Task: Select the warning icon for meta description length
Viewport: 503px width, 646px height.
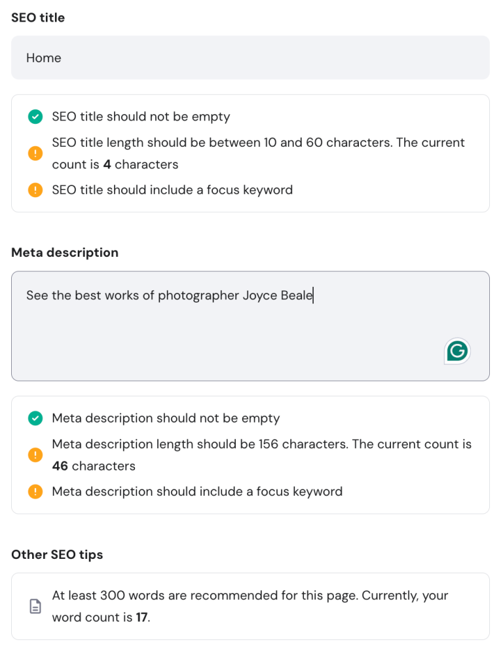Action: [x=35, y=455]
